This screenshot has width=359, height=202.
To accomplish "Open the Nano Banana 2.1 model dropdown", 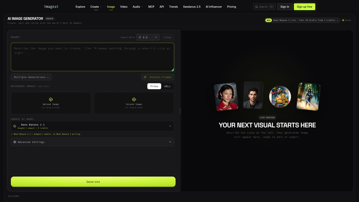I will (x=92, y=126).
